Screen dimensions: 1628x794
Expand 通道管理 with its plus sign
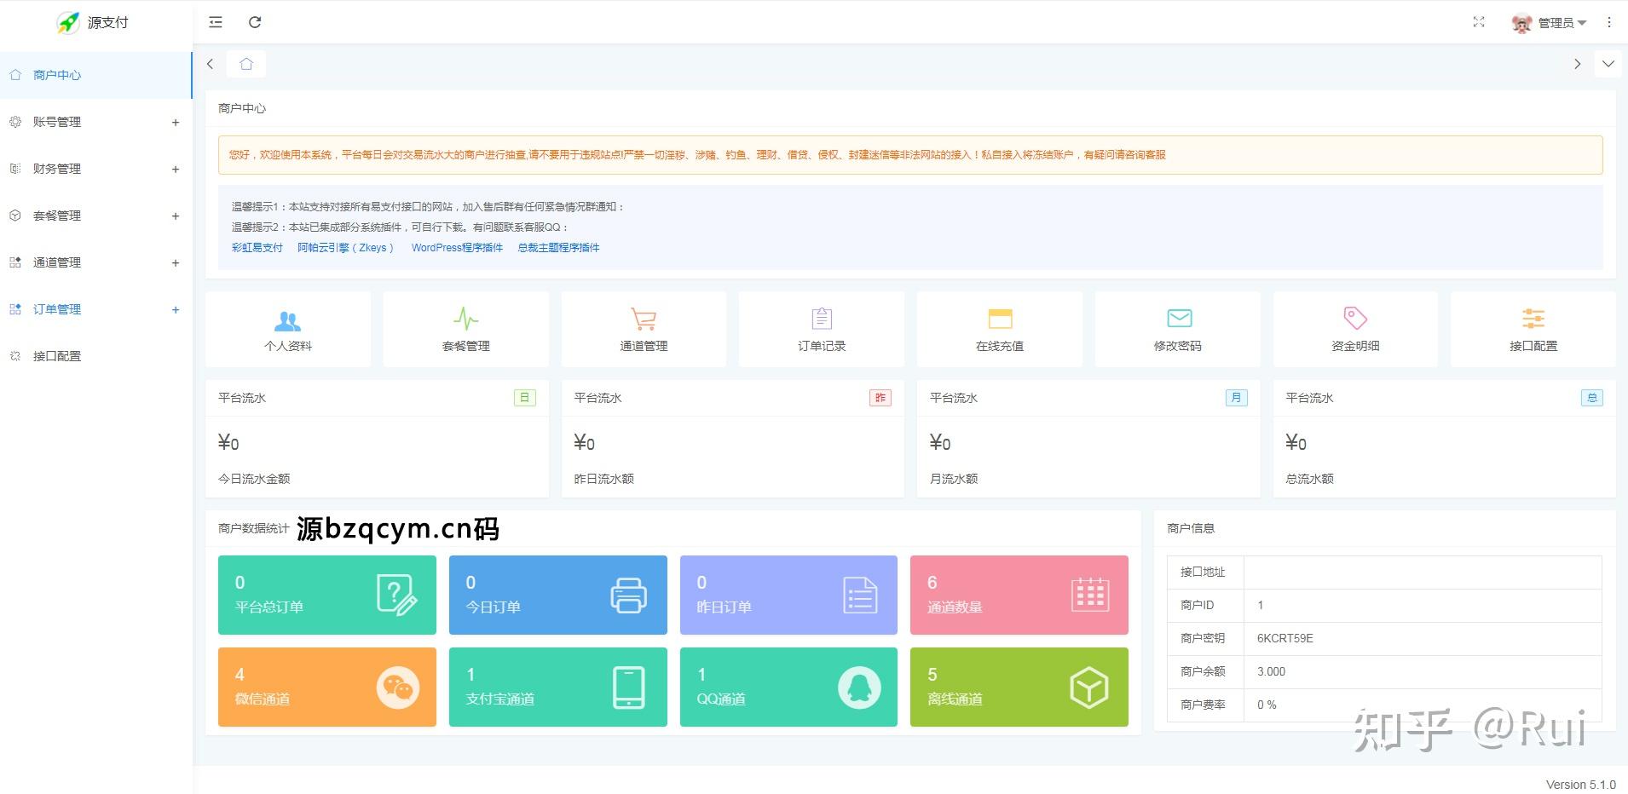[x=176, y=262]
